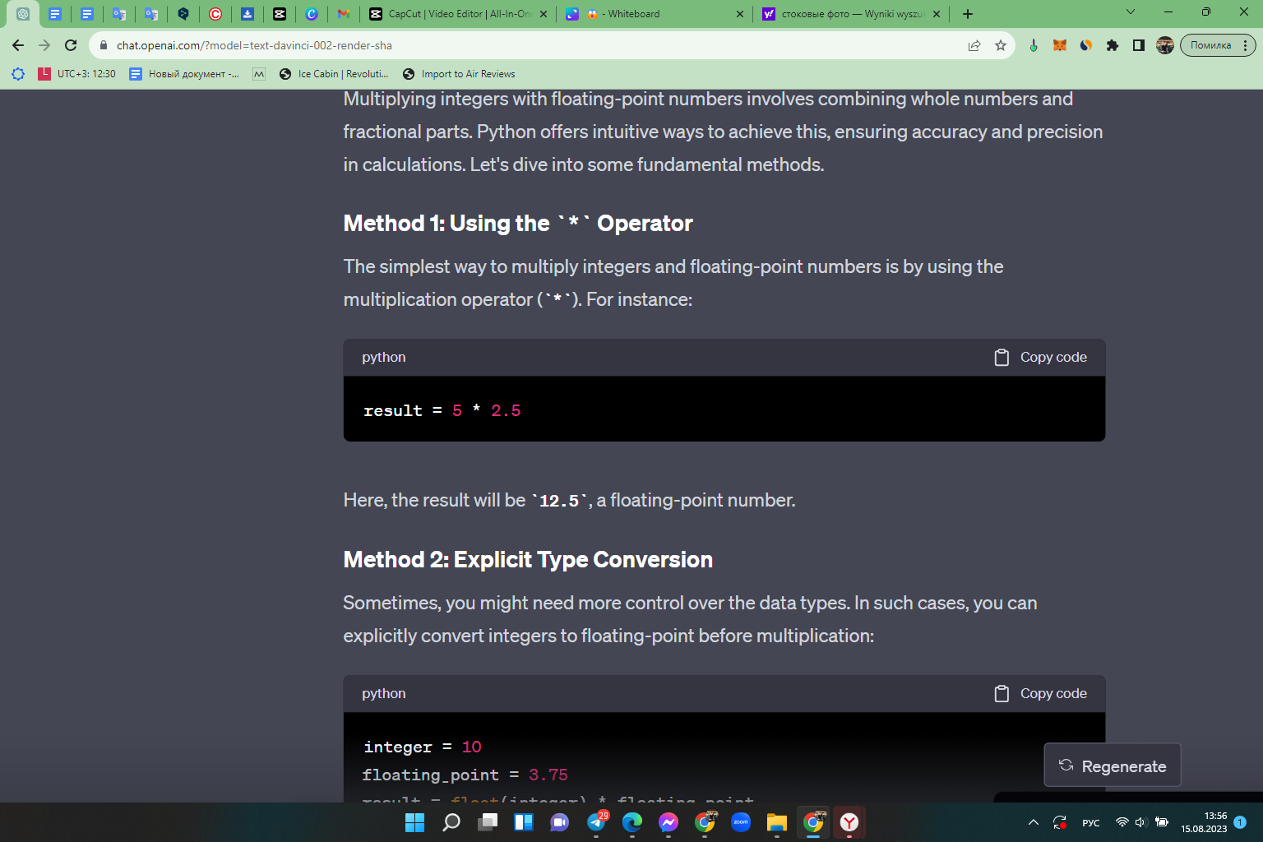Open Telegram from the taskbar

coord(596,822)
